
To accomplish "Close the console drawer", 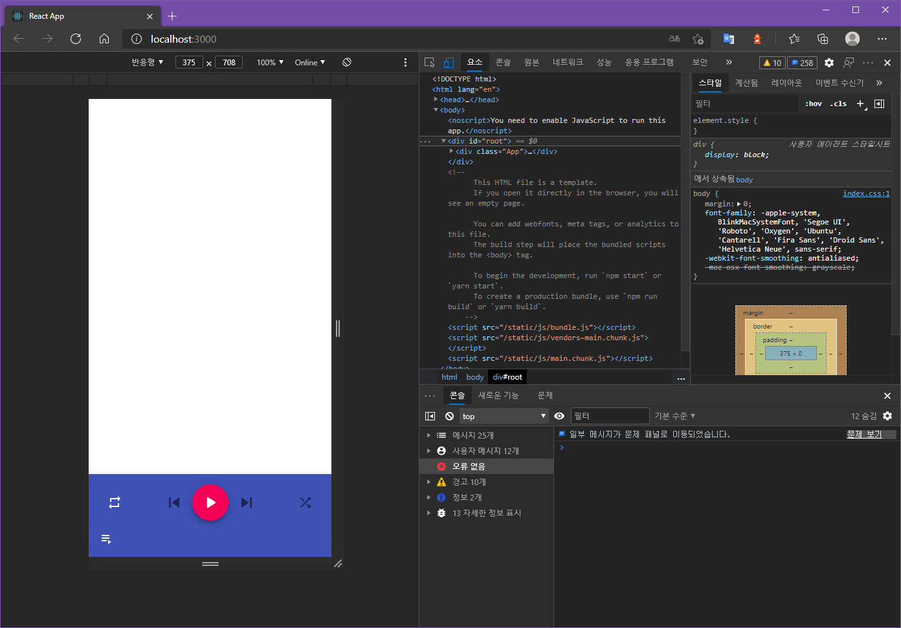I will coord(887,396).
